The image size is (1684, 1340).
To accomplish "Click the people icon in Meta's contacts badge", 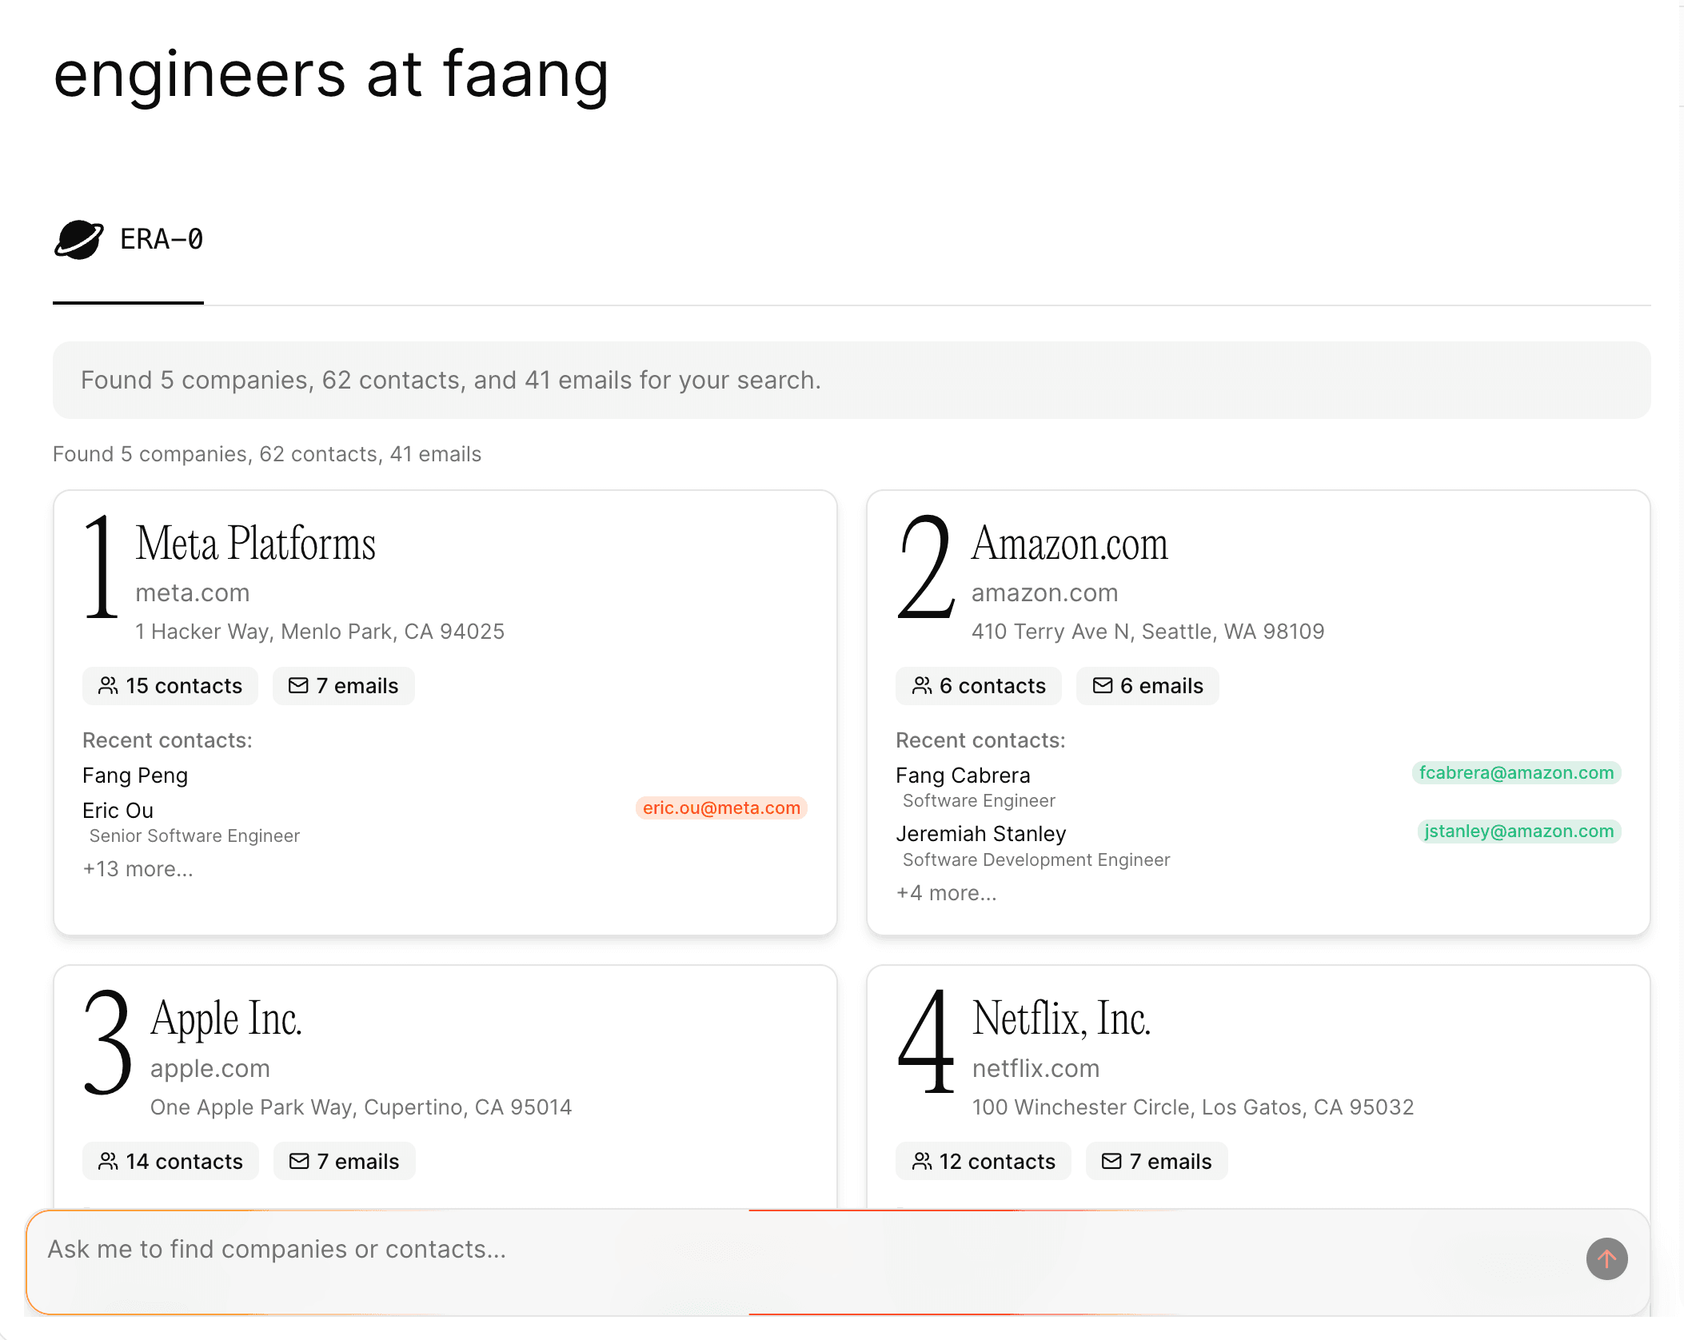I will pyautogui.click(x=108, y=686).
